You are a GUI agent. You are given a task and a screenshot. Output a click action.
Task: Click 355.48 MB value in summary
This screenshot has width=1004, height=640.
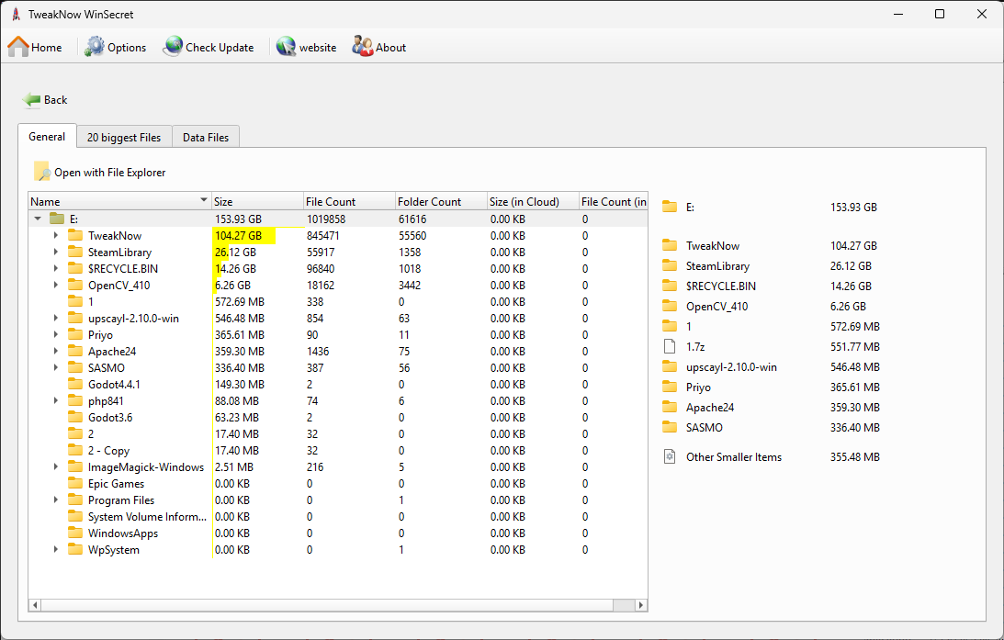(x=855, y=456)
